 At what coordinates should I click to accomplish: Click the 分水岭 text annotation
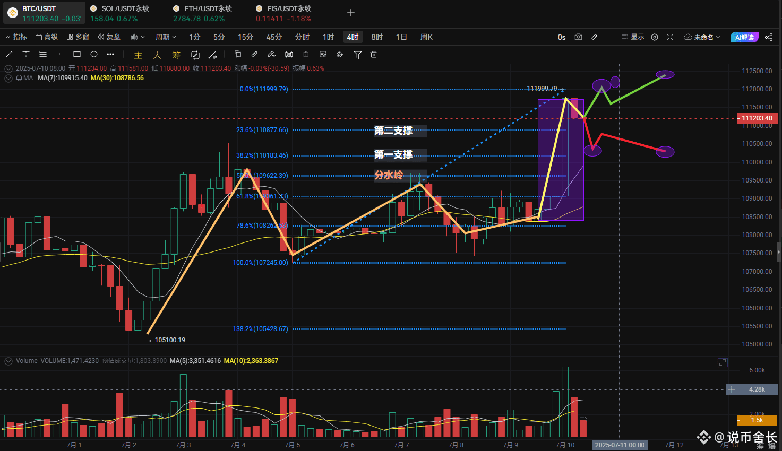click(389, 175)
